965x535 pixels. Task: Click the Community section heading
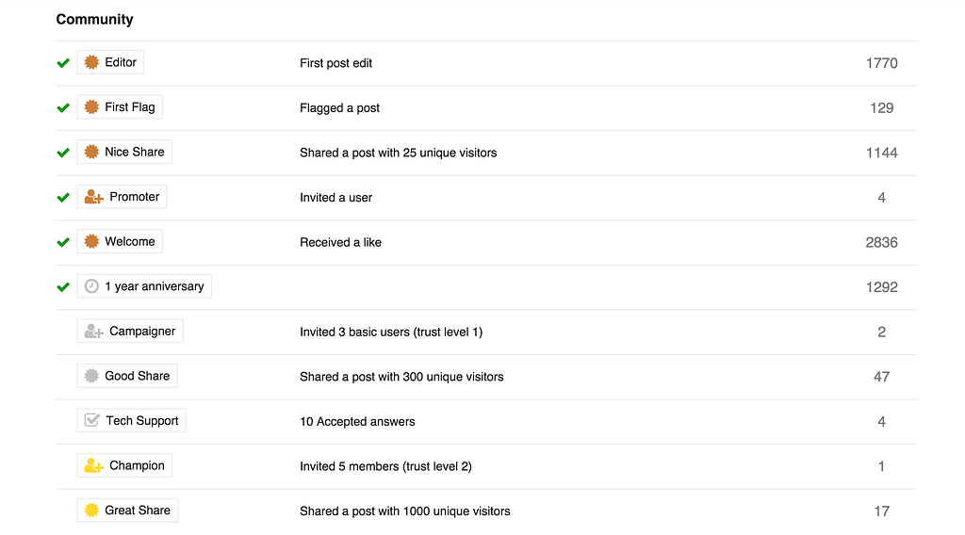[x=95, y=20]
